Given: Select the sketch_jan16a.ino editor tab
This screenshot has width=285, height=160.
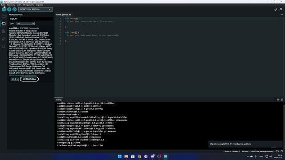Looking at the screenshot, I should coord(63,15).
